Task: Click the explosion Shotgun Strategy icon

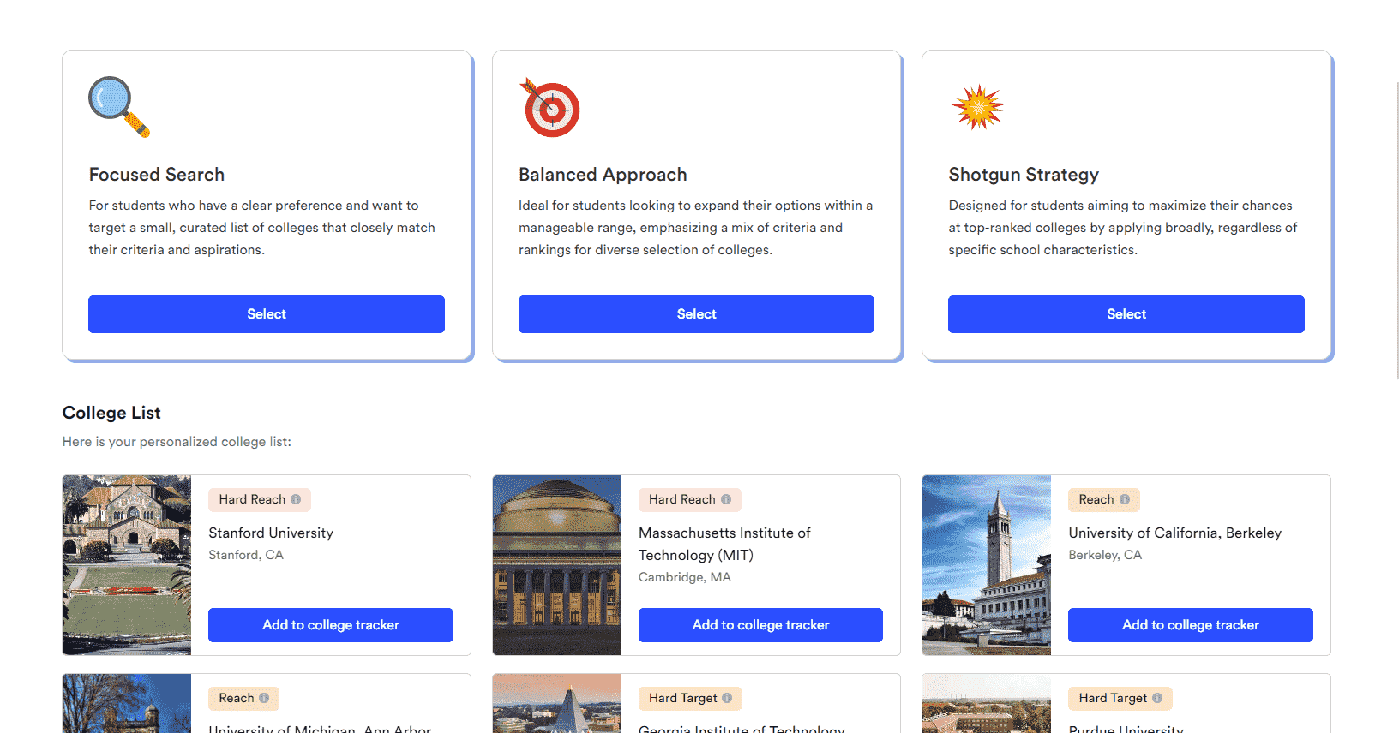Action: (978, 107)
